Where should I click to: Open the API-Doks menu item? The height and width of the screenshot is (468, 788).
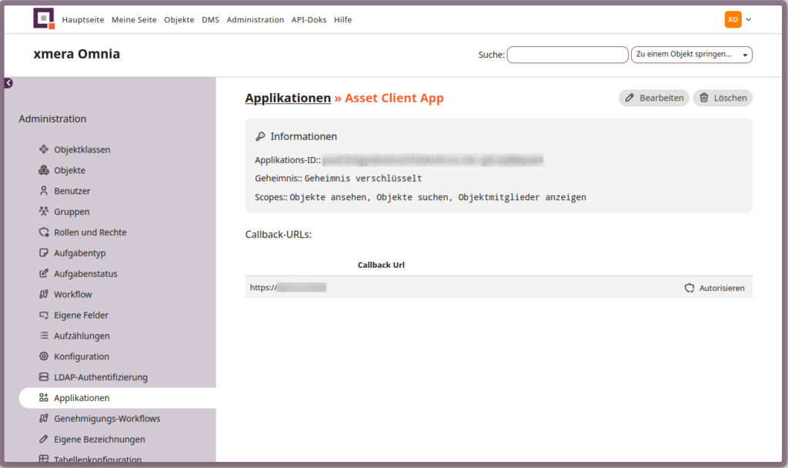[x=309, y=19]
